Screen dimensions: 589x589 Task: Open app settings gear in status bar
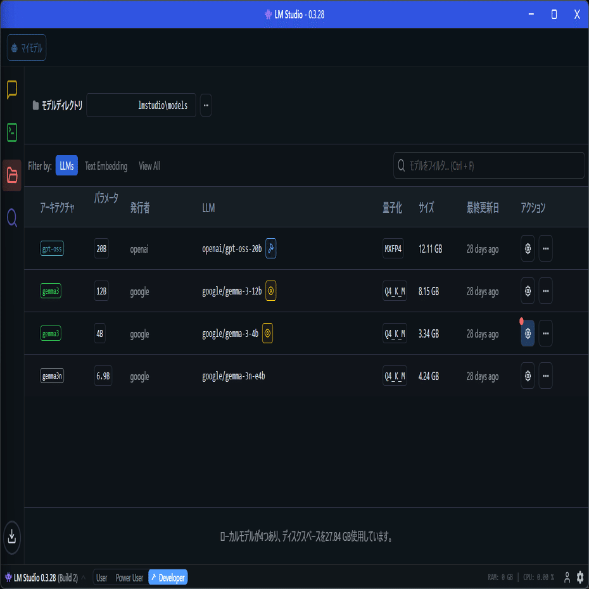pos(580,578)
